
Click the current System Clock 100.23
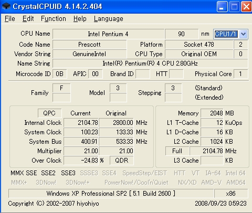click(x=81, y=132)
